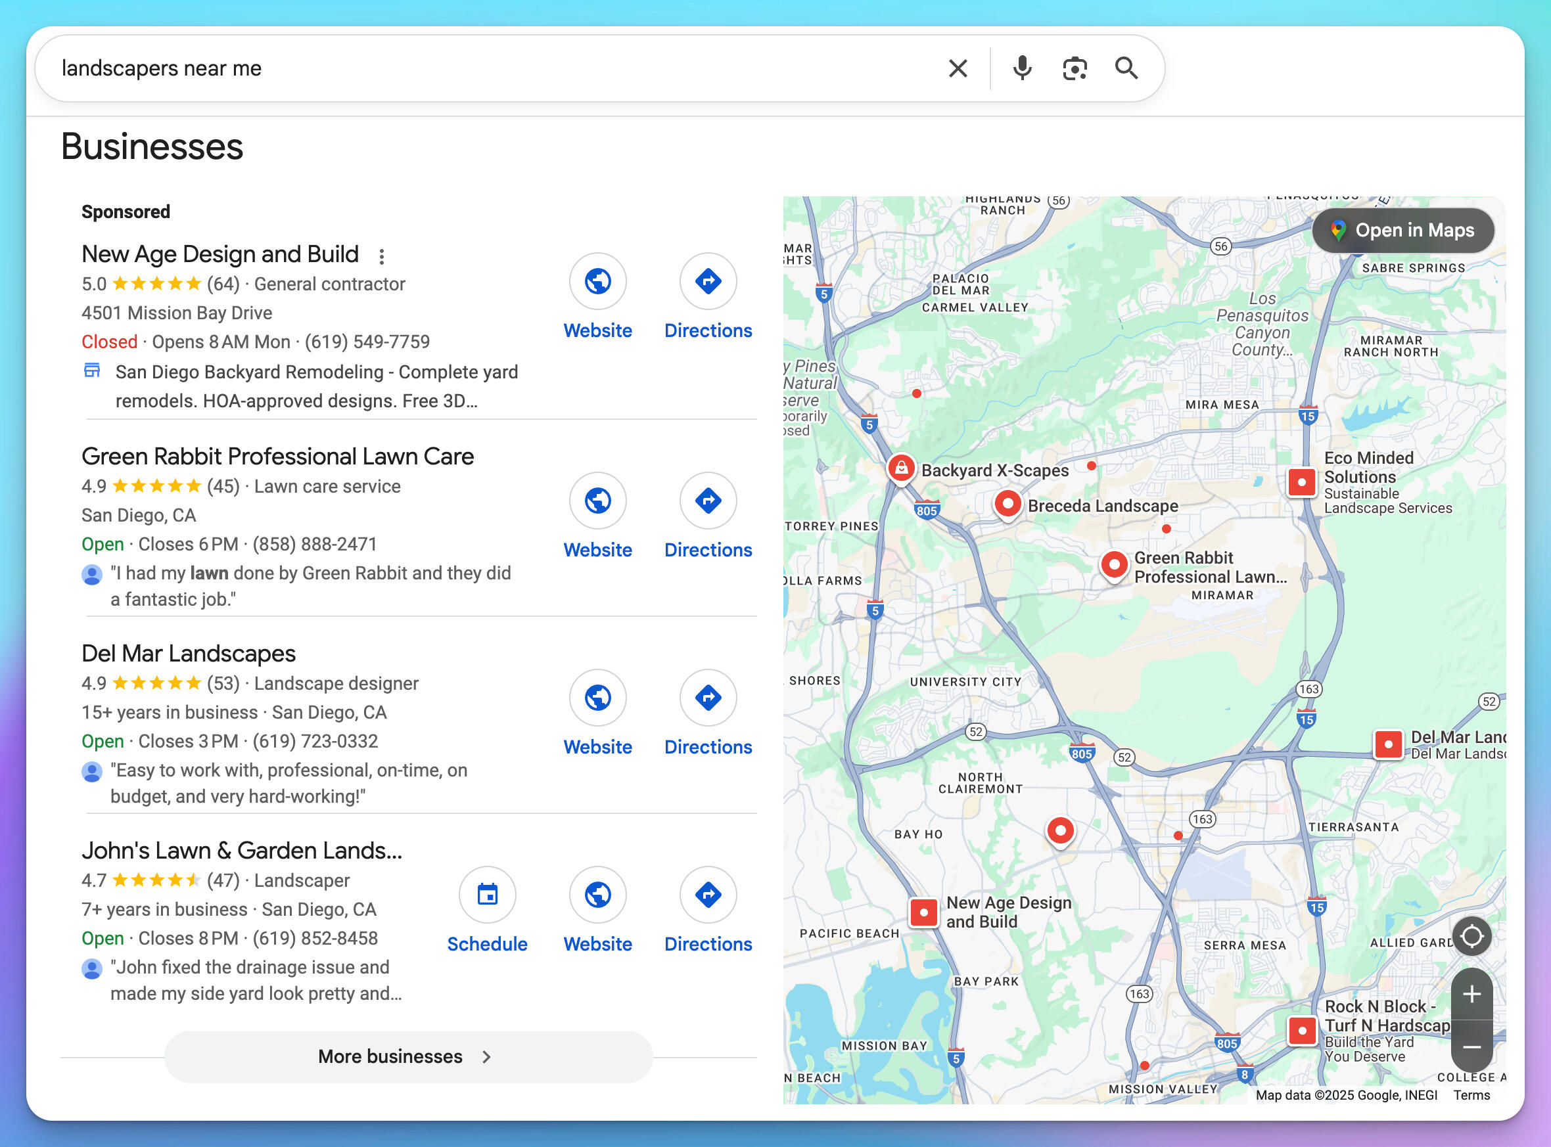Open Terms link on map
The image size is (1551, 1147).
tap(1471, 1095)
